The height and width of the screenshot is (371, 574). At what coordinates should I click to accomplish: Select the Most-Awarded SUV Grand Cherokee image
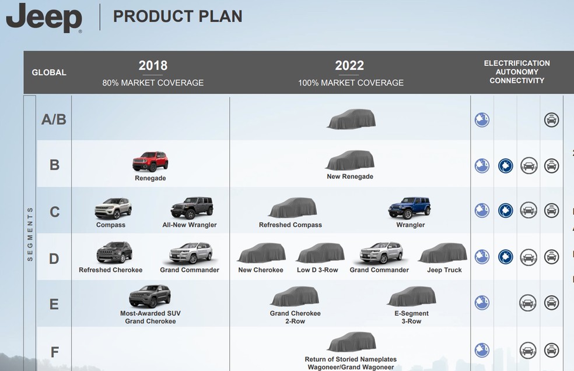(150, 296)
